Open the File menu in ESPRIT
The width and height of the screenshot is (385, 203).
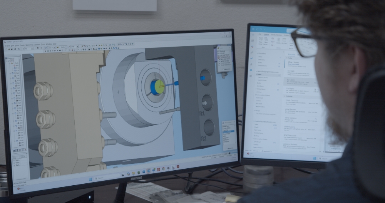(8, 46)
